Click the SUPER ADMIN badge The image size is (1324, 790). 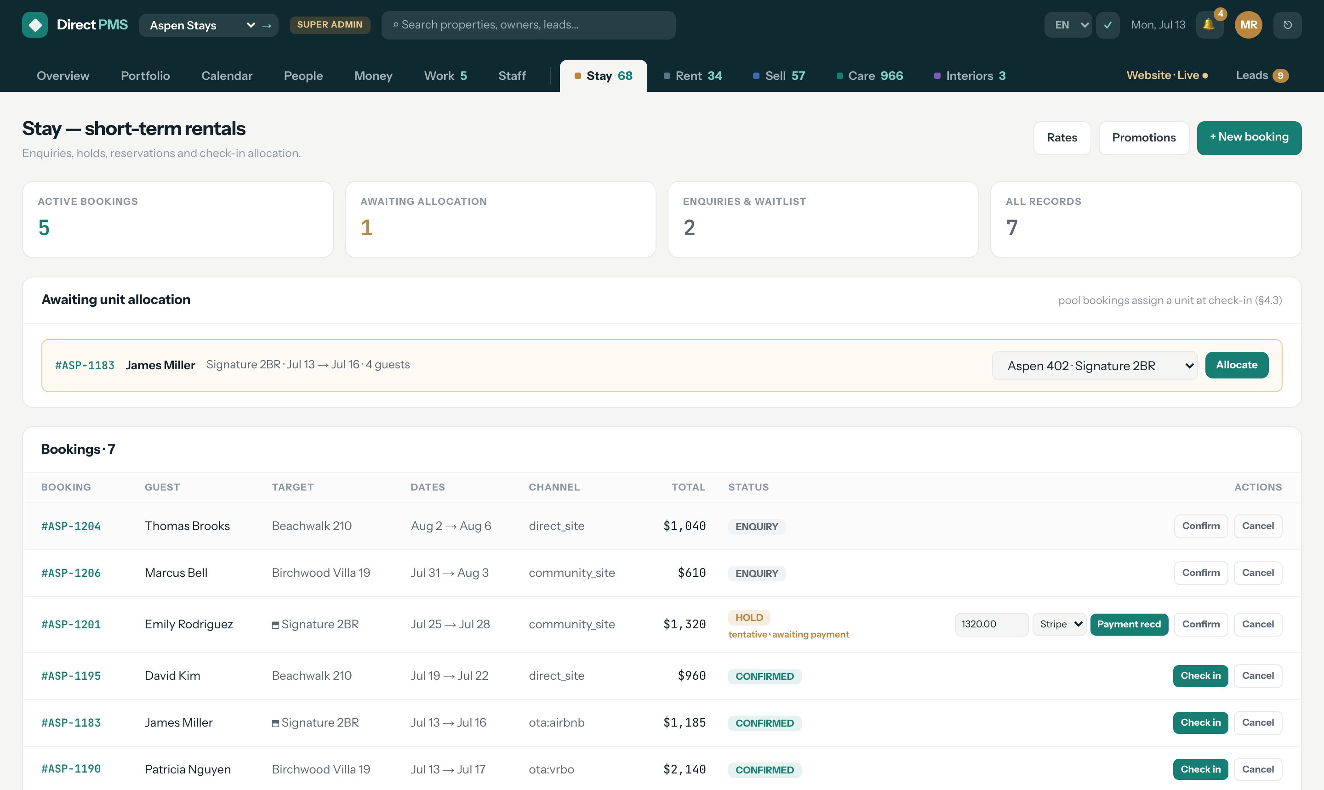pyautogui.click(x=329, y=24)
